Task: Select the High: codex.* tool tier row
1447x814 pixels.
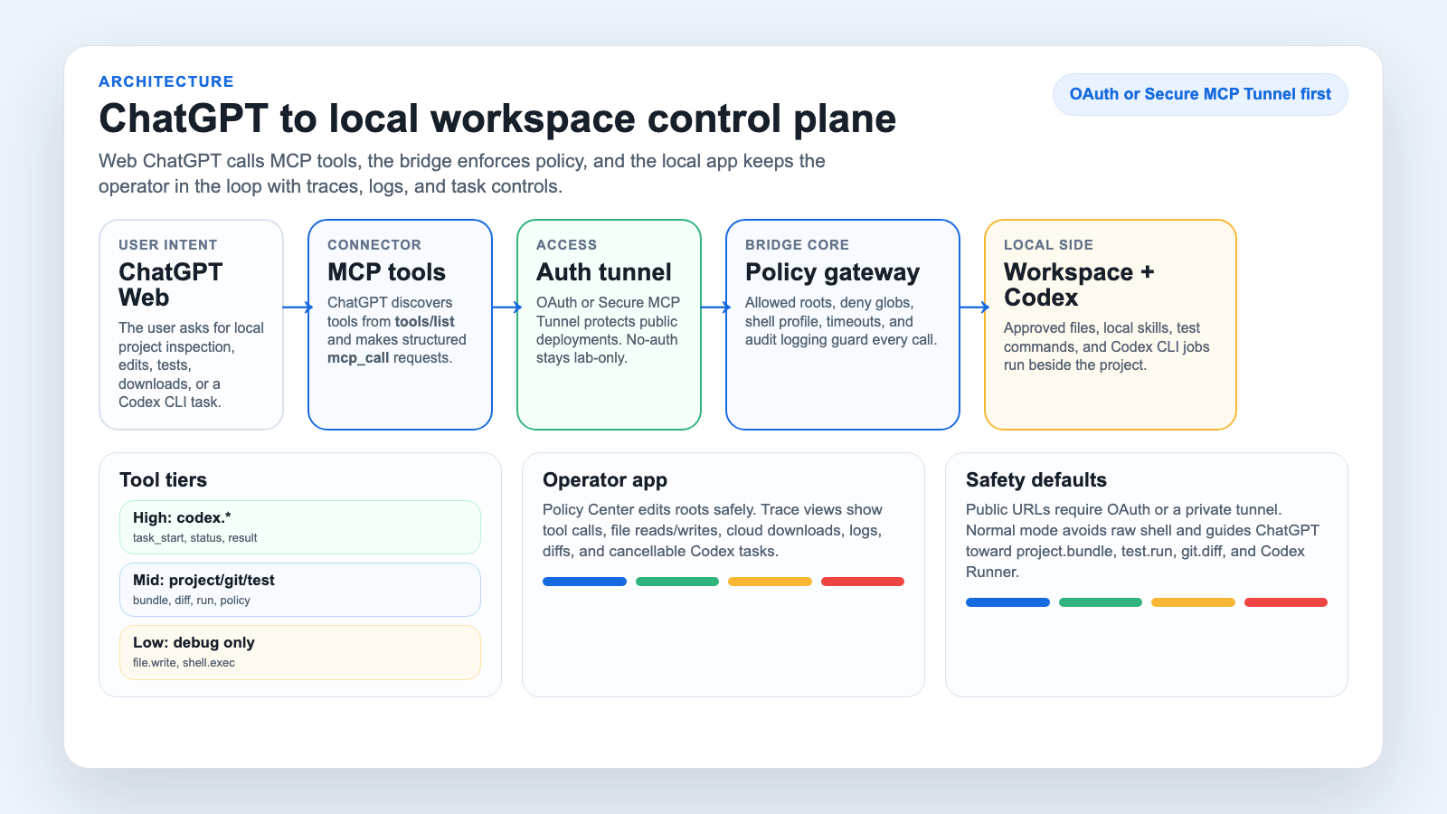Action: [300, 527]
